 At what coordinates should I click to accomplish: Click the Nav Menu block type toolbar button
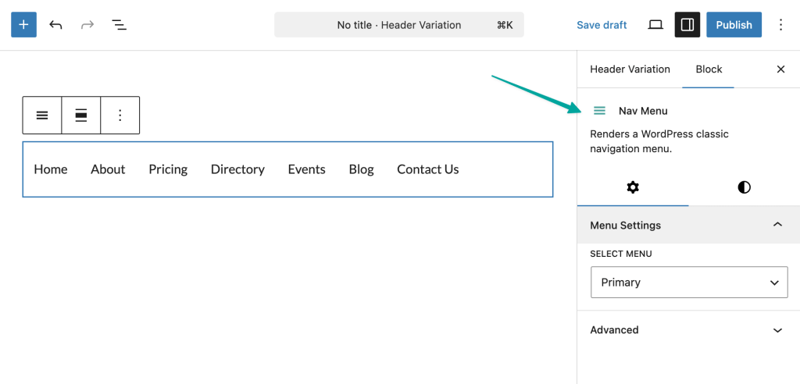pos(42,116)
